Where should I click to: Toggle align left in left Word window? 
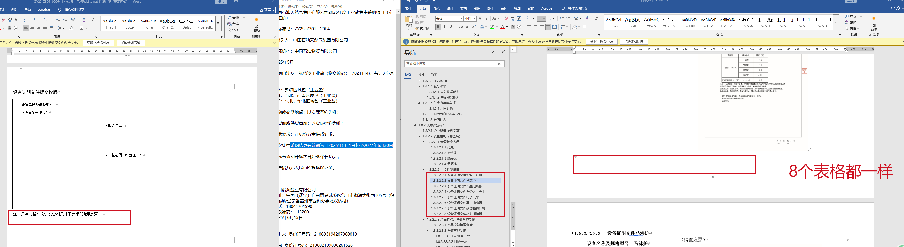point(26,28)
